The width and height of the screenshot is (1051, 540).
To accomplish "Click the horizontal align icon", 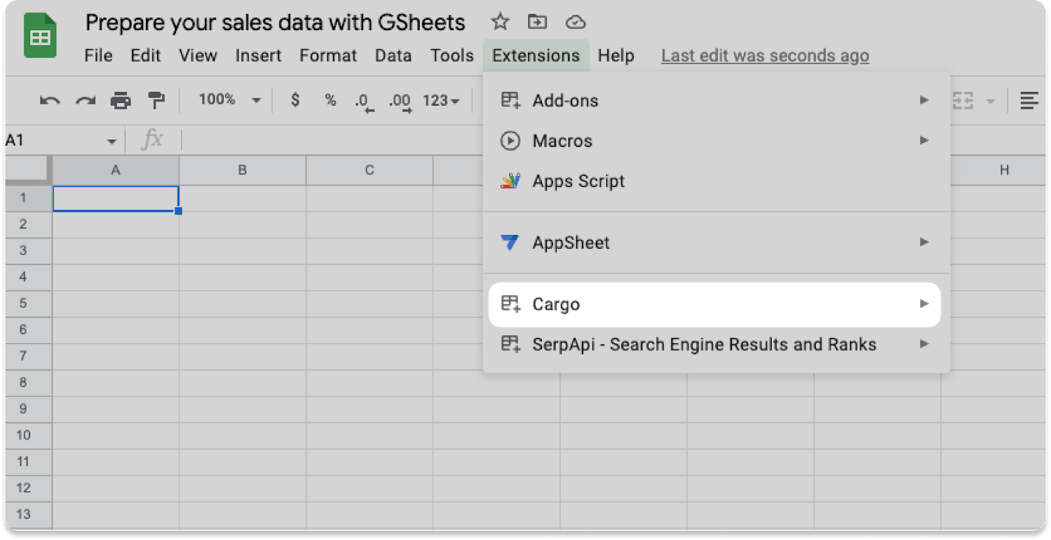I will pyautogui.click(x=1029, y=100).
